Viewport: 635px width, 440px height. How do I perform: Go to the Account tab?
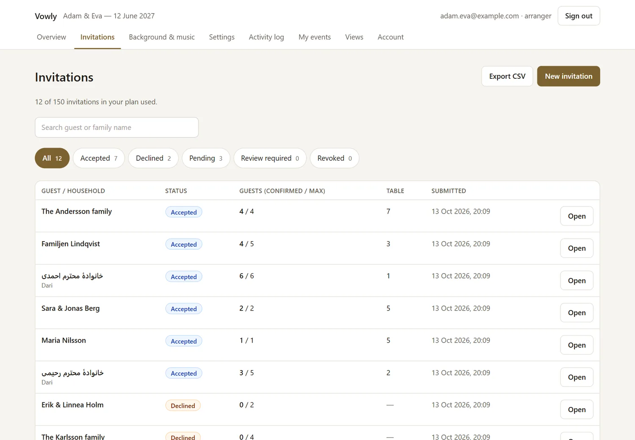[x=391, y=37]
